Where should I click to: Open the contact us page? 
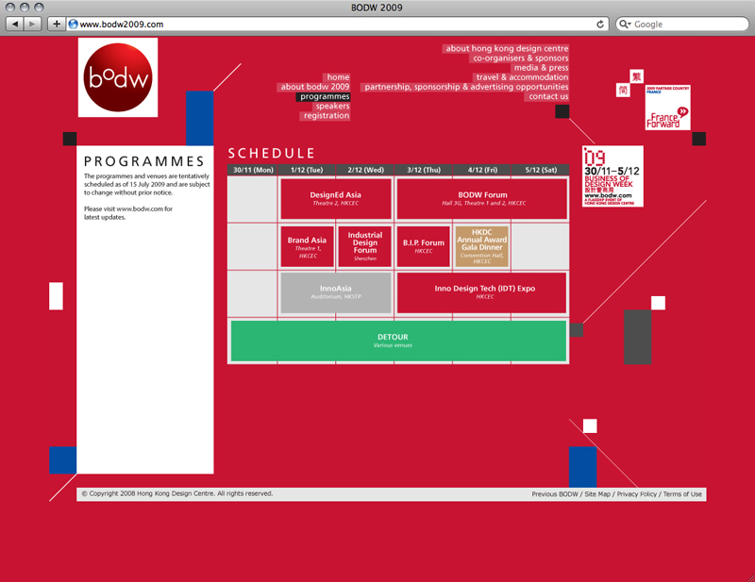548,96
